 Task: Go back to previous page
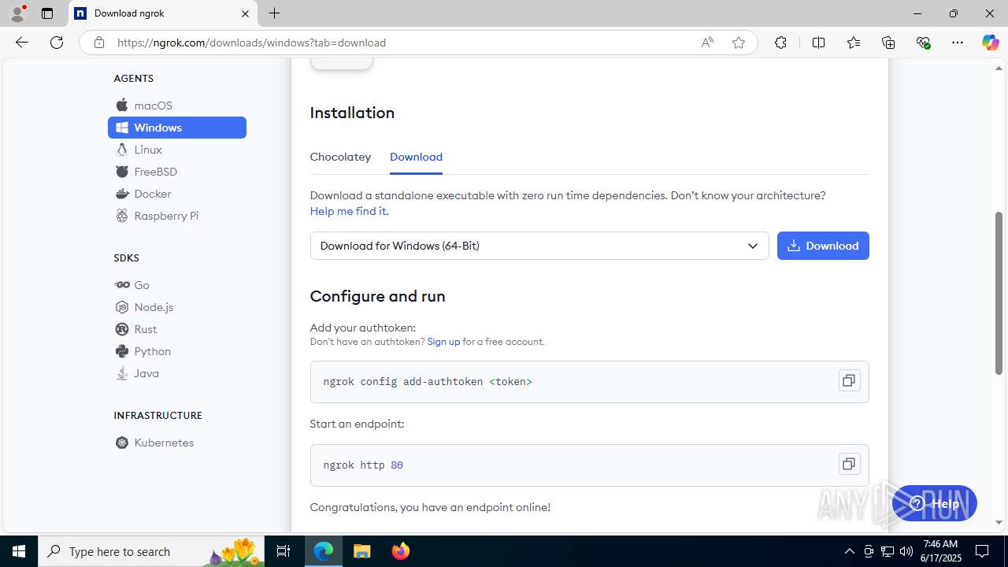point(22,43)
